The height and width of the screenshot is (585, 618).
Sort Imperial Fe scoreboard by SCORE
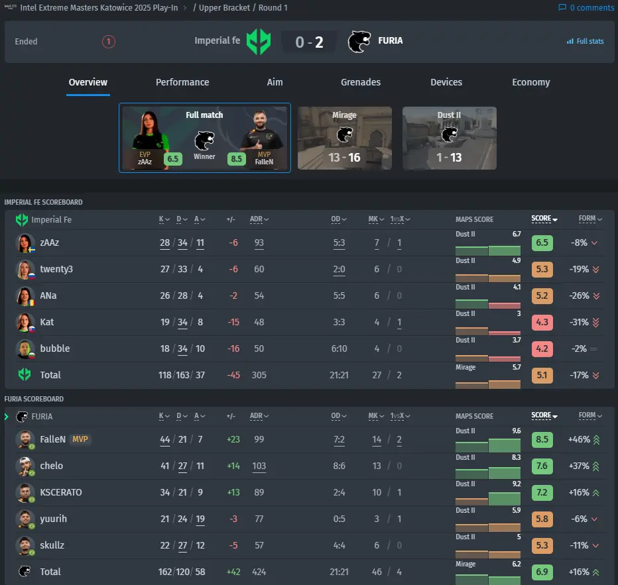click(544, 219)
